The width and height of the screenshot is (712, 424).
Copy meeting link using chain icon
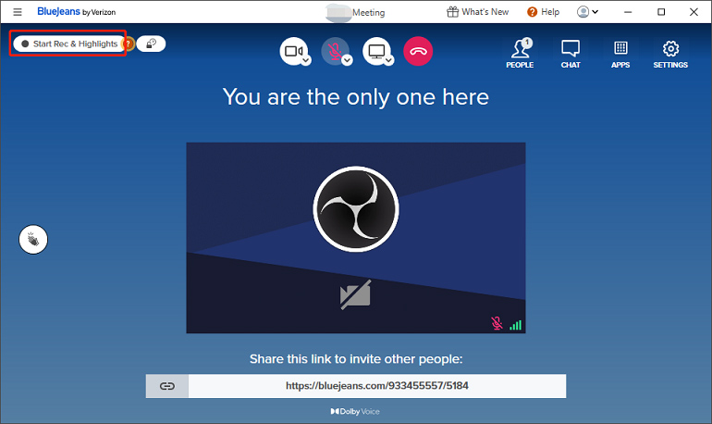[x=167, y=386]
